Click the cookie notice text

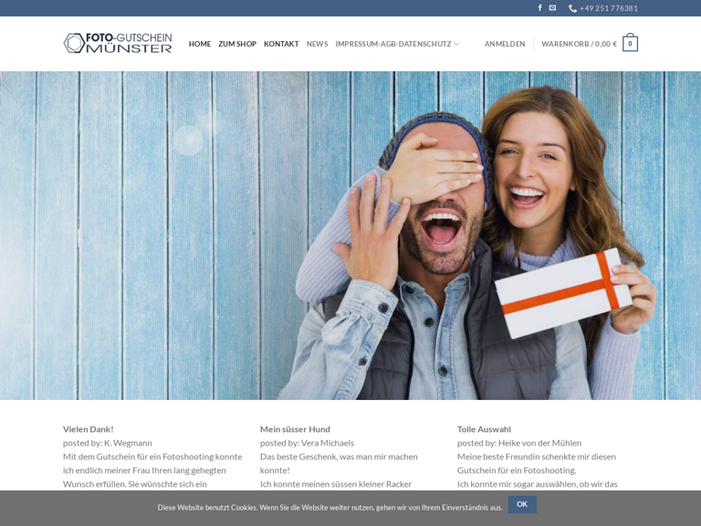(x=330, y=508)
